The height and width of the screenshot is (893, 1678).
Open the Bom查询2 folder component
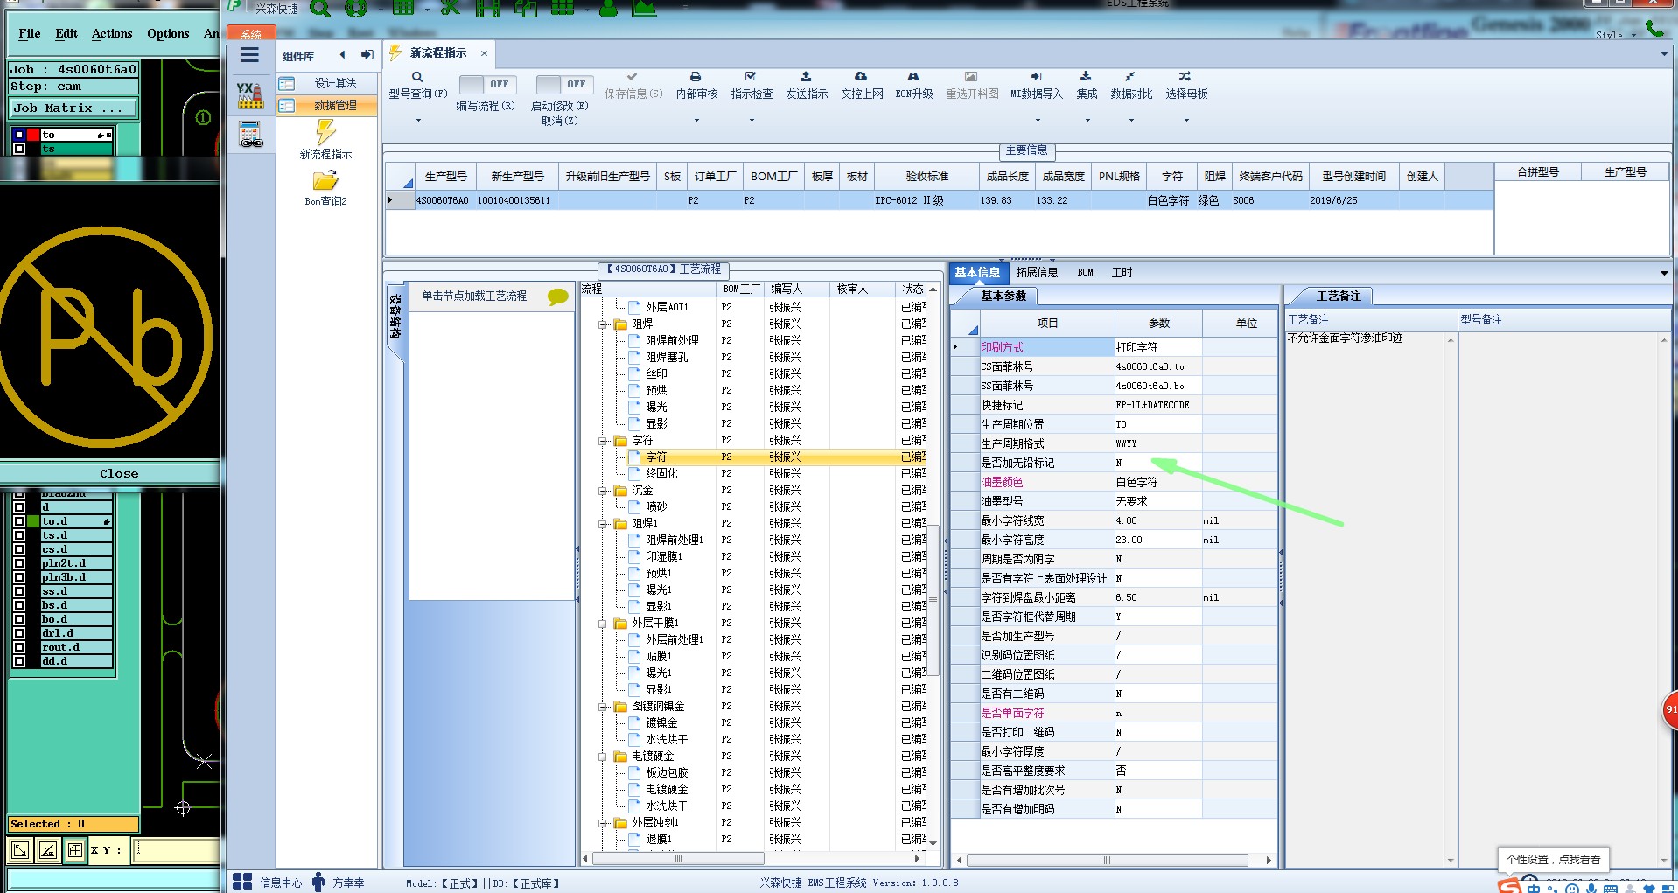[x=325, y=180]
